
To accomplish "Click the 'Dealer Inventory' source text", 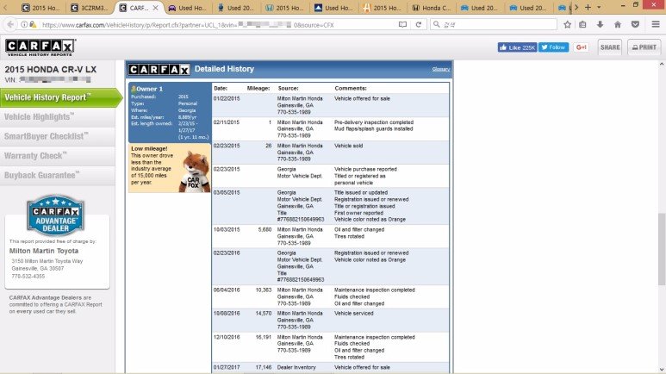I will pyautogui.click(x=296, y=367).
